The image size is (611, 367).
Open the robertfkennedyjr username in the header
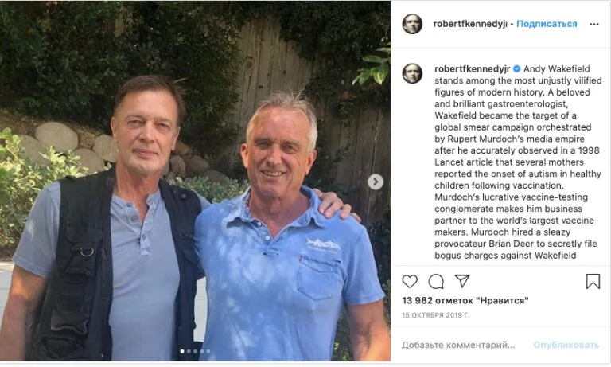pos(469,24)
